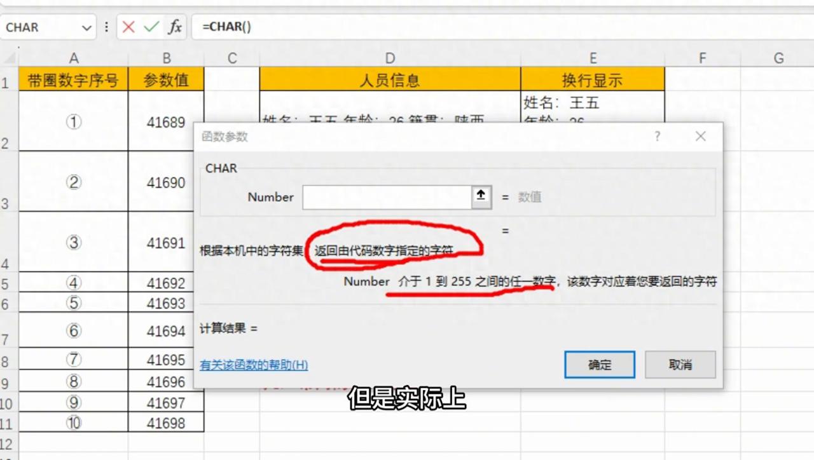Select the cell with circled number ⑦

74,360
